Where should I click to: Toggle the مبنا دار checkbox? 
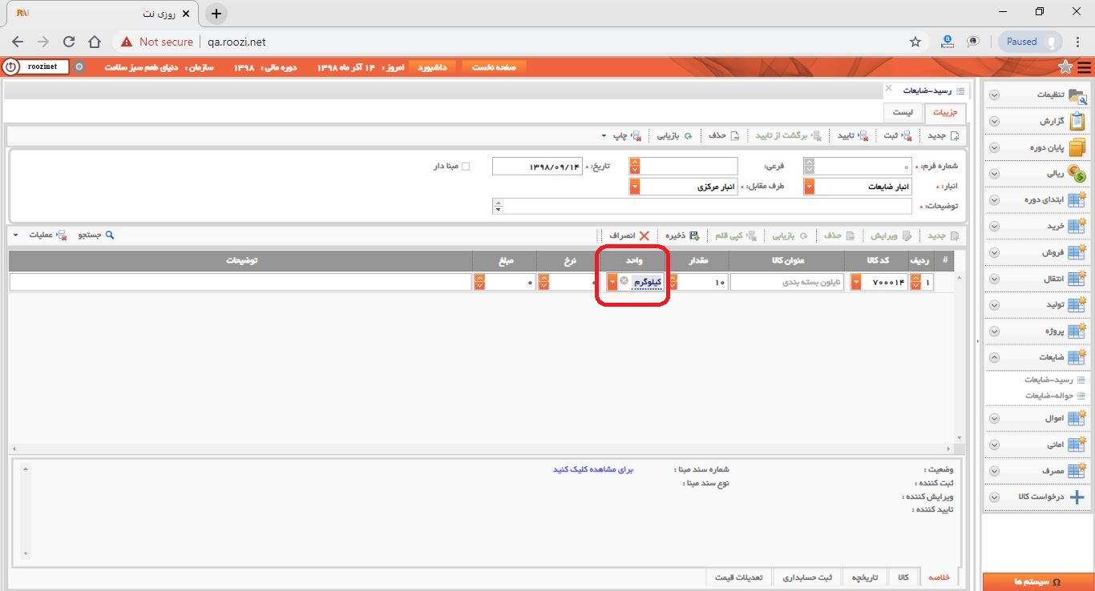[466, 167]
